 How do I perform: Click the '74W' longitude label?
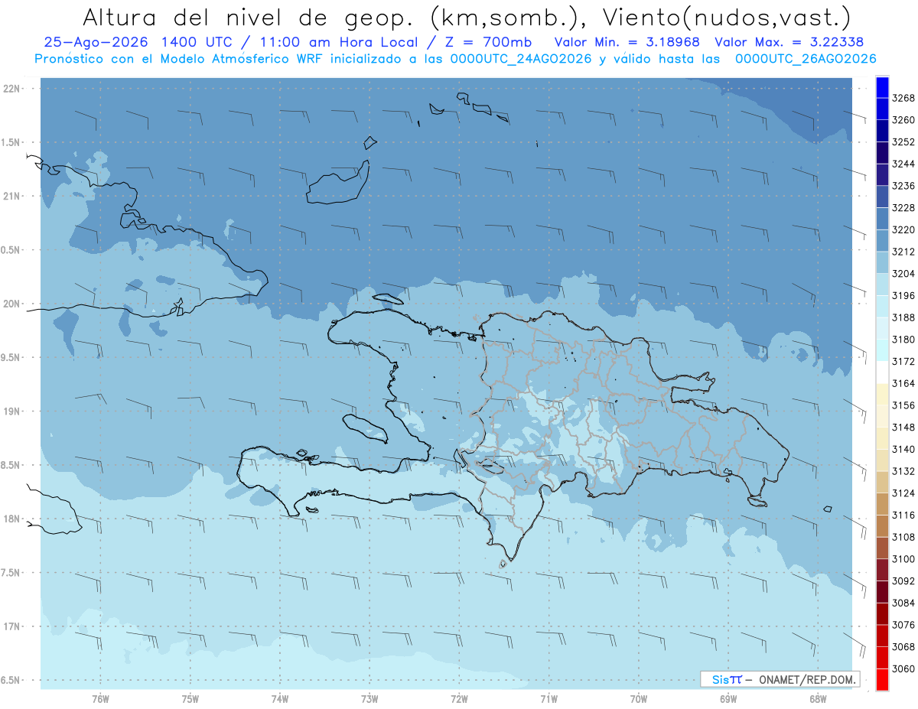[x=280, y=698]
